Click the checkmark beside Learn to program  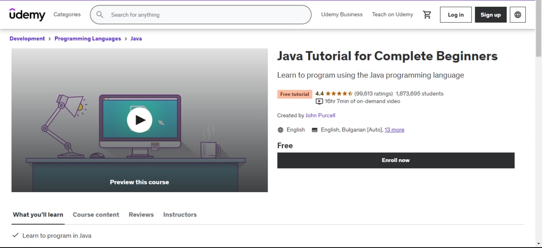[x=16, y=235]
